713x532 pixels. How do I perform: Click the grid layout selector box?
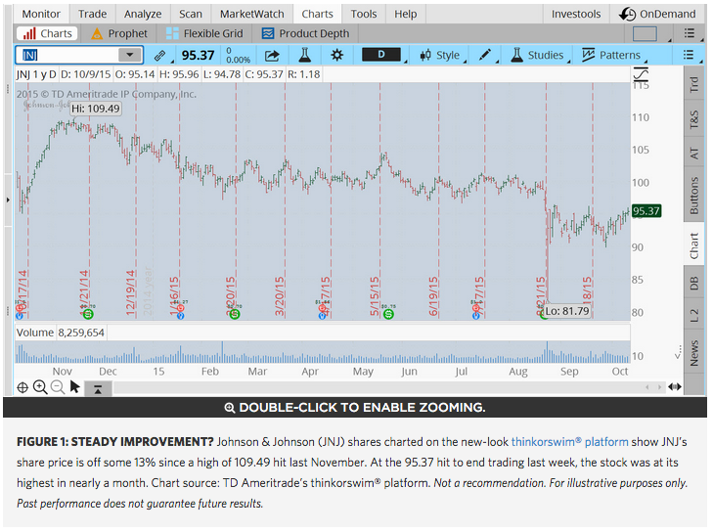pyautogui.click(x=645, y=33)
